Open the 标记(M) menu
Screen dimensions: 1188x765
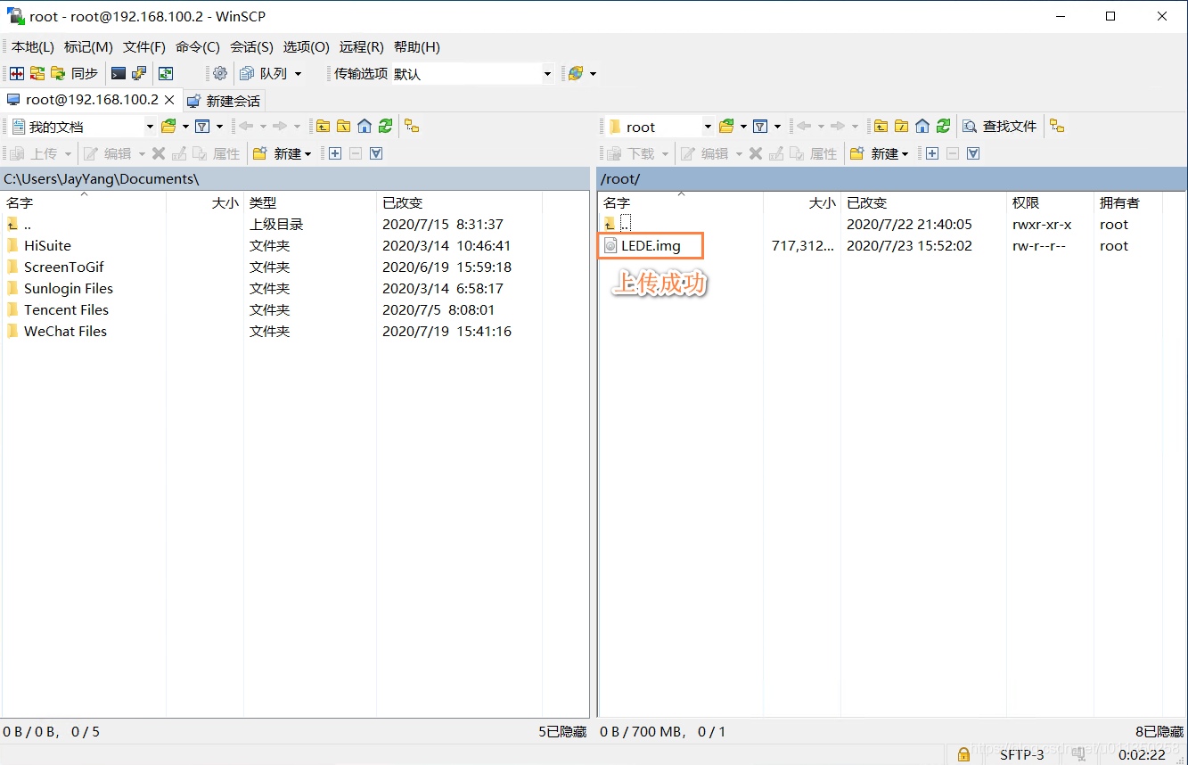click(x=88, y=47)
